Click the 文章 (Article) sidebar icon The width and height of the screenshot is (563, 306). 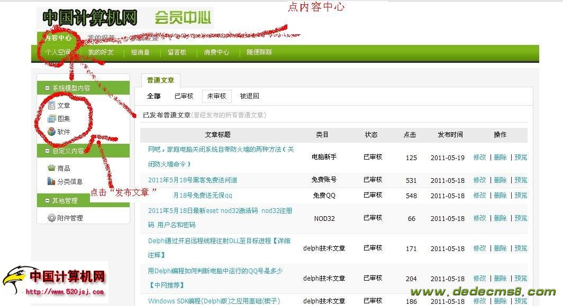pos(51,106)
